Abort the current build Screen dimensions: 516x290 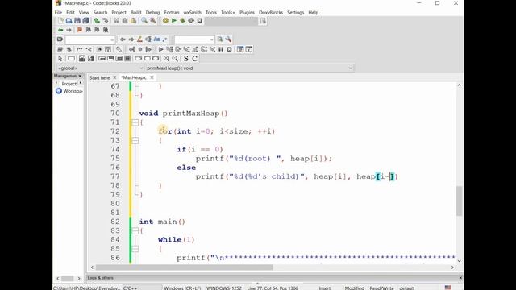(199, 21)
